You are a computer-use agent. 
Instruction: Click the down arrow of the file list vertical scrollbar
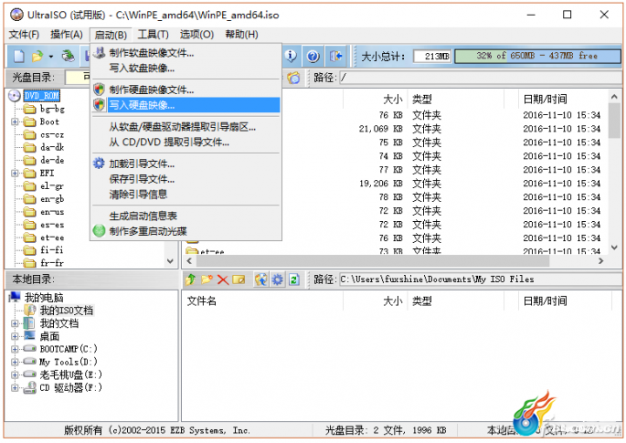[614, 248]
